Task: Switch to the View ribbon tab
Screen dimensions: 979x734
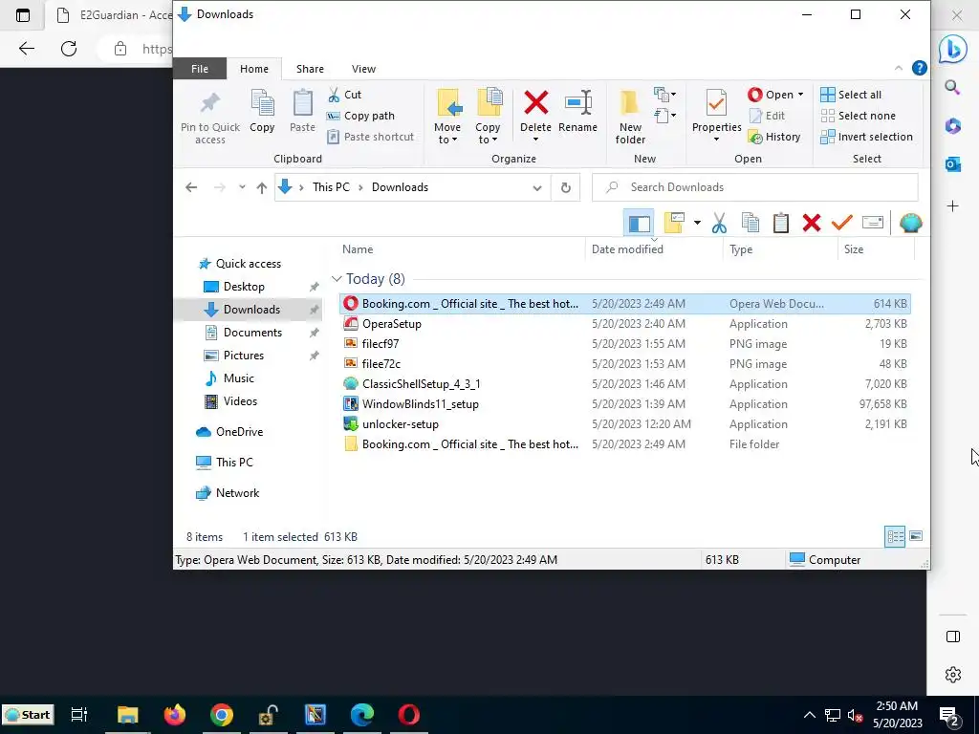Action: pyautogui.click(x=363, y=69)
